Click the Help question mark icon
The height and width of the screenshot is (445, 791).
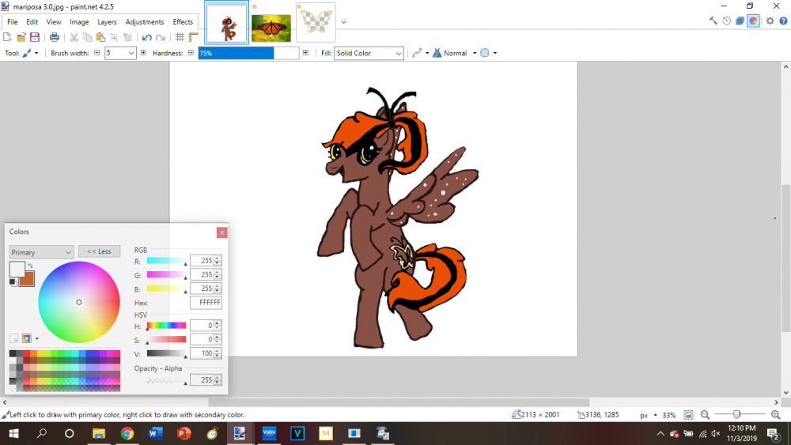click(x=783, y=21)
